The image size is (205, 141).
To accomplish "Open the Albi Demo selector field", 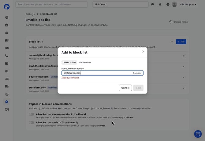I will point(121,5).
